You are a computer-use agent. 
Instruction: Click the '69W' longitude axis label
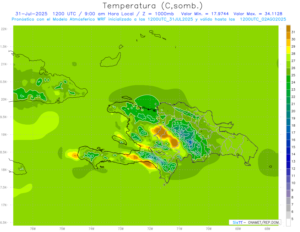tap(238, 228)
